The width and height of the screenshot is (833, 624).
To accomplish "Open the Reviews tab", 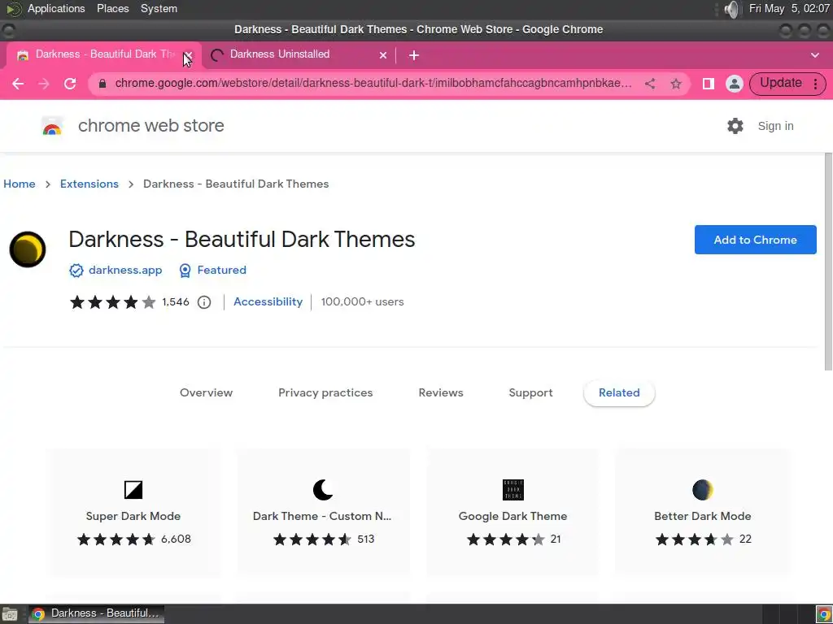I will click(x=440, y=392).
